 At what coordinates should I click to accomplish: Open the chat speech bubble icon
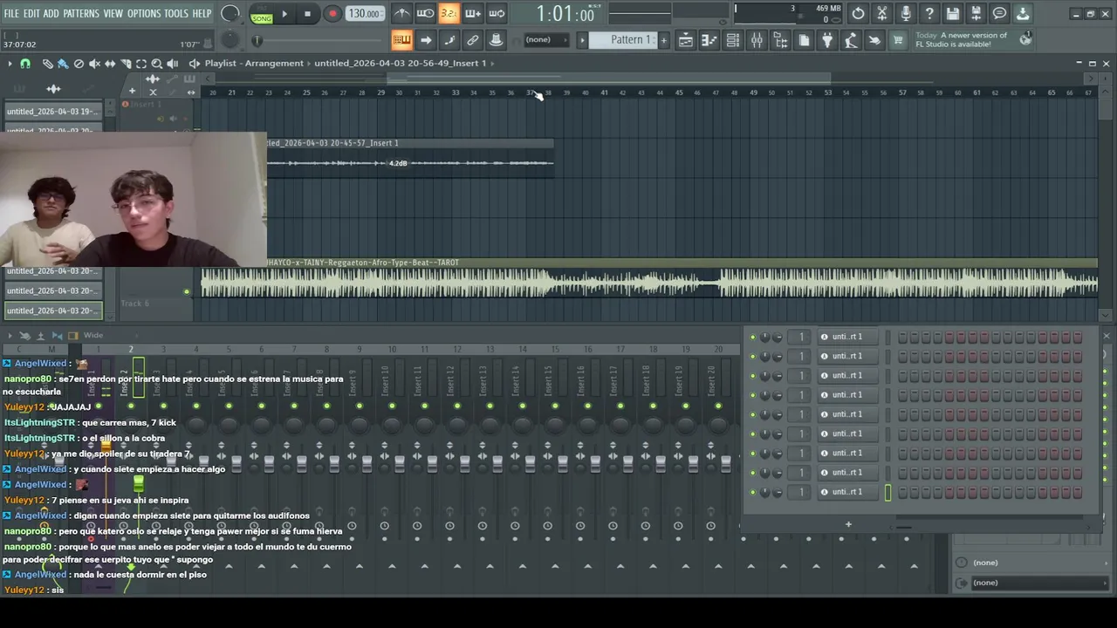pyautogui.click(x=1000, y=13)
